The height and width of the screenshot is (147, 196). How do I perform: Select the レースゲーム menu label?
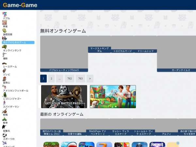(10, 67)
